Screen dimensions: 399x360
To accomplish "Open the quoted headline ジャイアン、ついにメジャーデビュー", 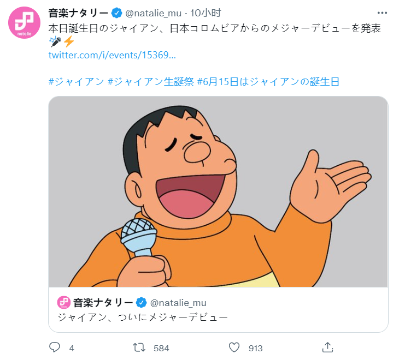I will pos(142,317).
